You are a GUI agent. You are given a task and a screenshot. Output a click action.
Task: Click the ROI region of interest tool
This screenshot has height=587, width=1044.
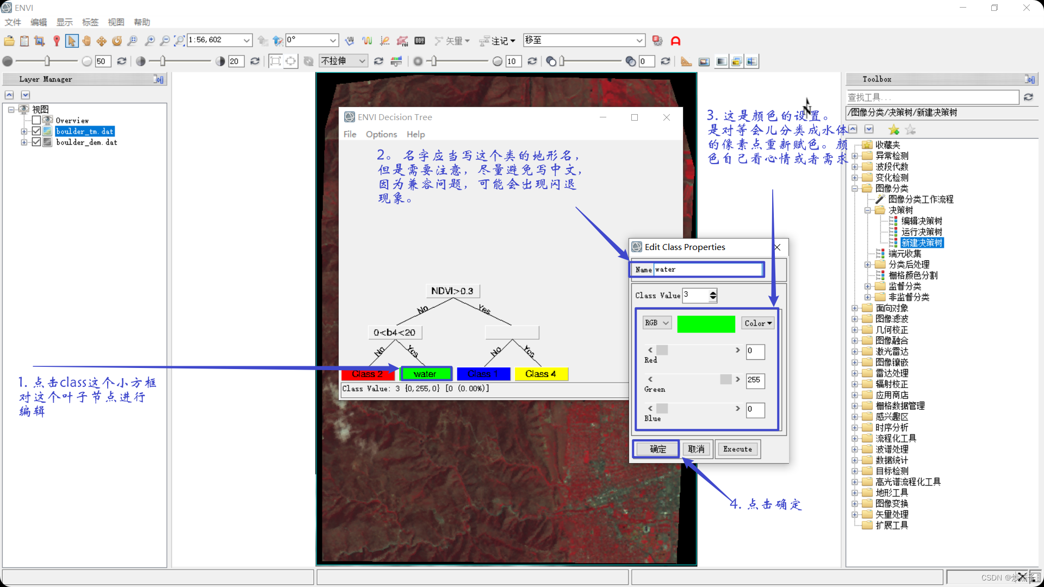[x=402, y=41]
